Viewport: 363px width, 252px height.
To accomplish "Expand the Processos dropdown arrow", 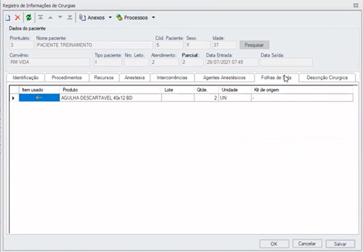I will point(153,18).
